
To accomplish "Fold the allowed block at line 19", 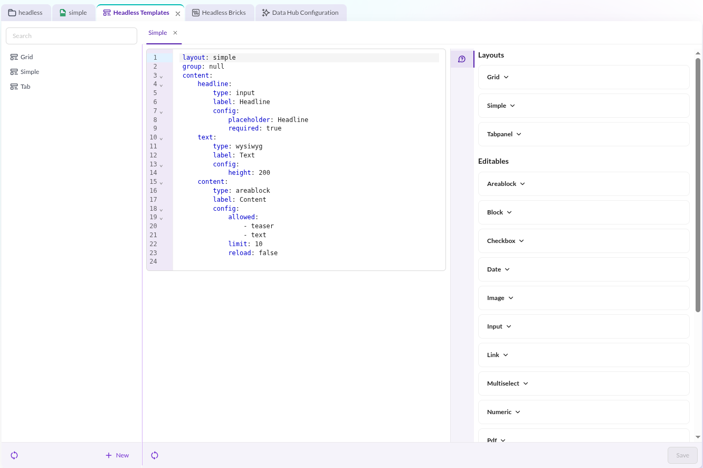I will point(161,218).
